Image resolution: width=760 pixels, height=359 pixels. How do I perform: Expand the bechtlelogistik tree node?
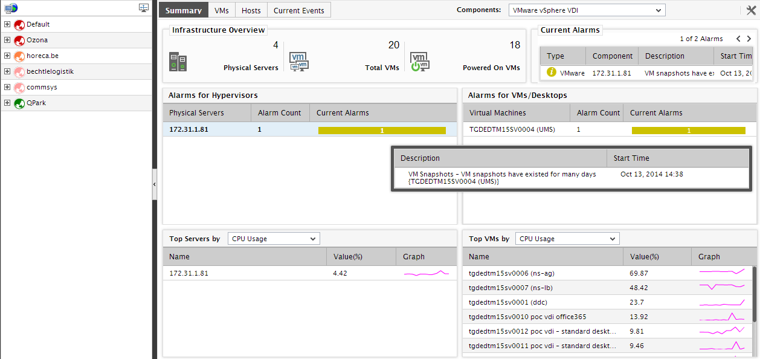point(7,71)
